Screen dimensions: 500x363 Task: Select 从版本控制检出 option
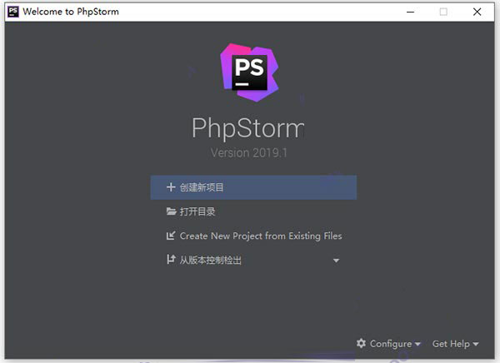point(210,260)
